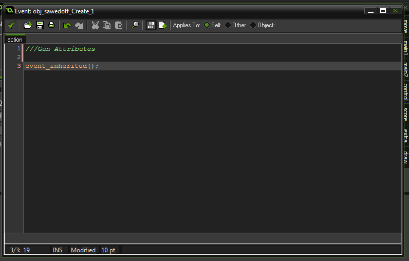The height and width of the screenshot is (261, 409).
Task: Click the GameMaker logo in title bar
Action: (x=9, y=11)
